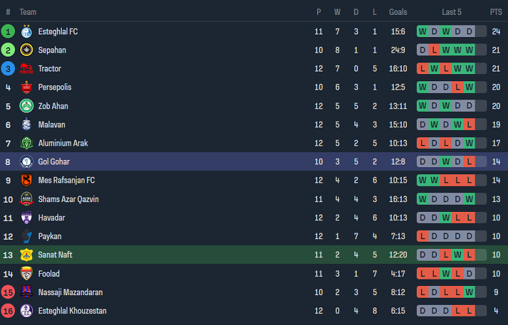Click the green position 1 badge
The height and width of the screenshot is (325, 508).
8,31
